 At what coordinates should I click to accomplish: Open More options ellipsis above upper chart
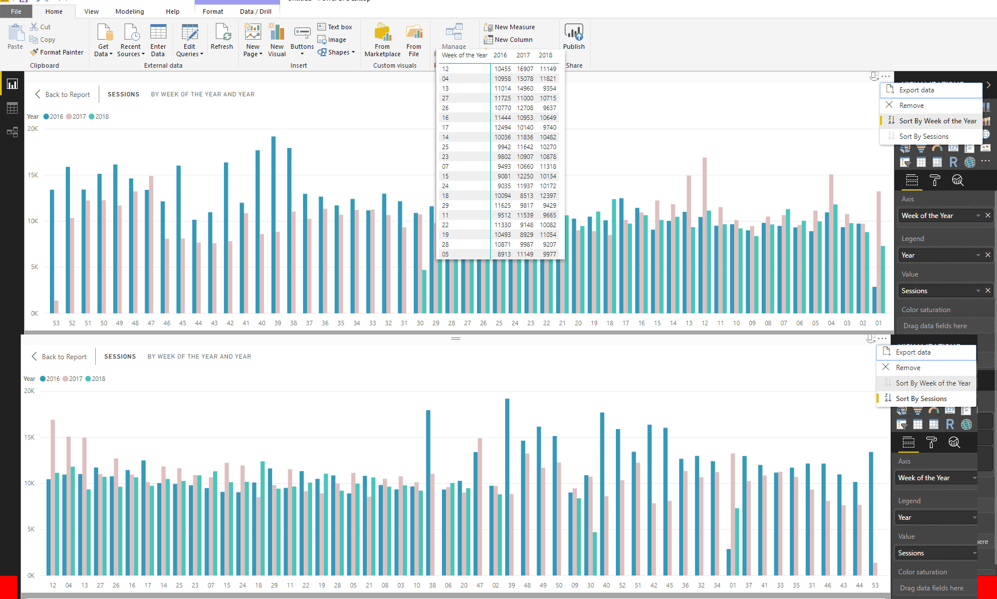[886, 76]
